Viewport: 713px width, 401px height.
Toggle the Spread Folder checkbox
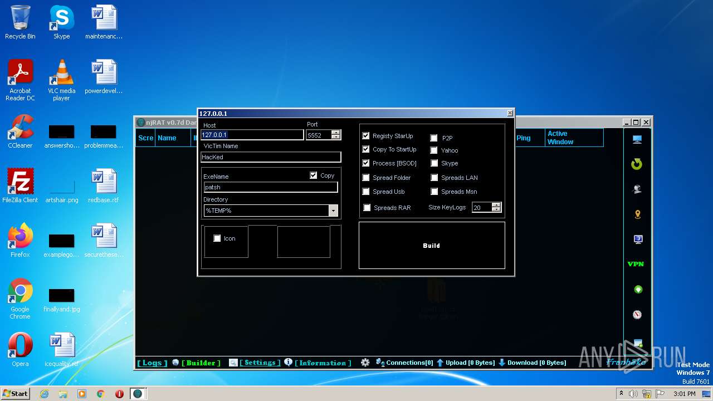(366, 178)
